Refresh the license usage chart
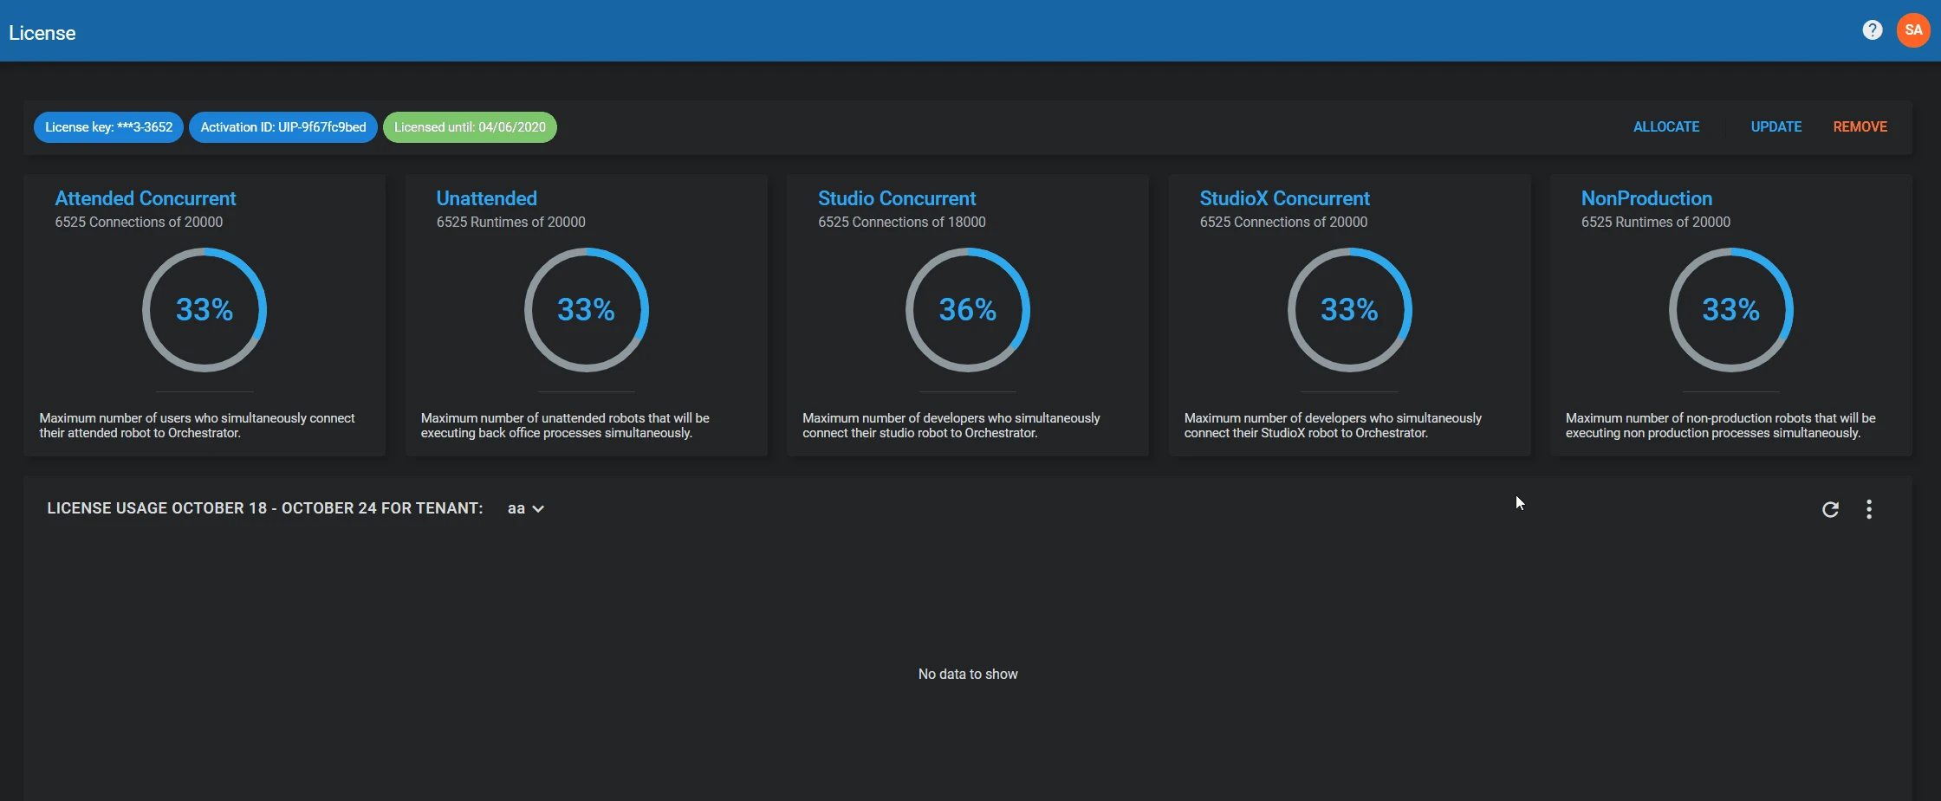 1830,509
